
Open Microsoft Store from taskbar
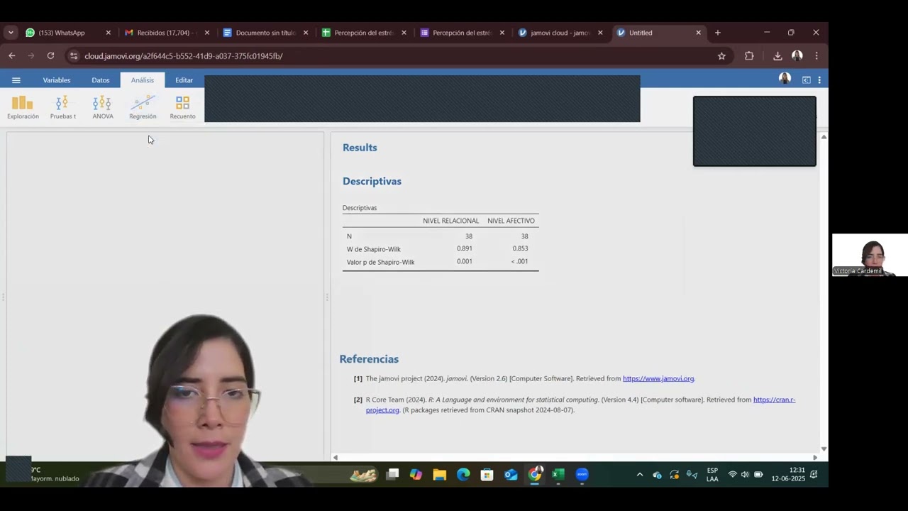487,474
